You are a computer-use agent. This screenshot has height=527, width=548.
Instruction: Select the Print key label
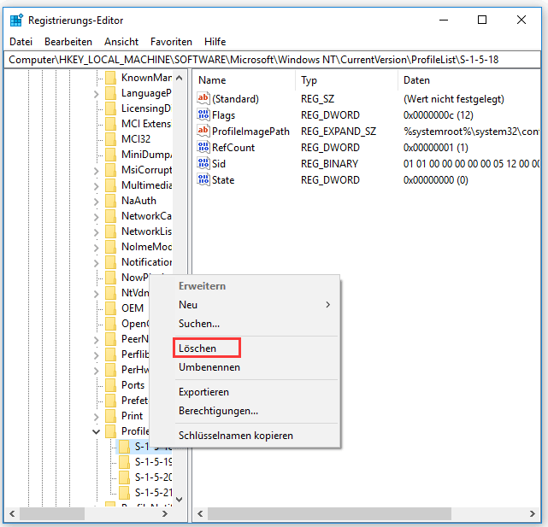point(133,416)
